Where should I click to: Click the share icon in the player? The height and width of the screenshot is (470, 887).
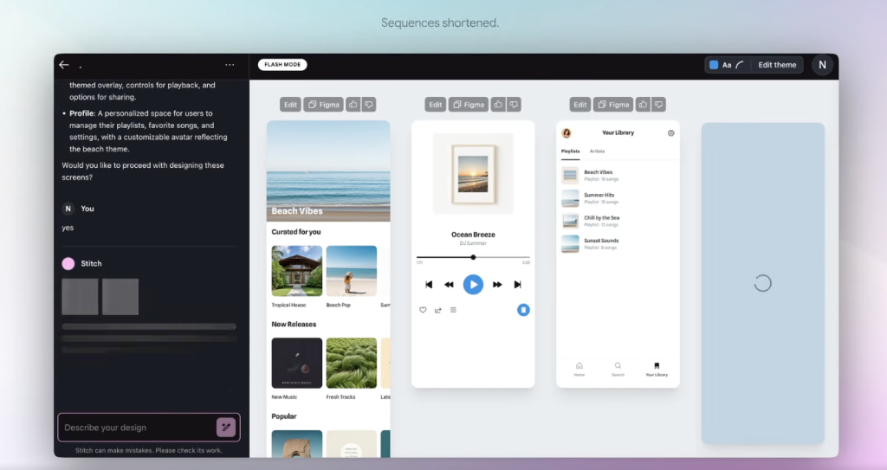[437, 310]
